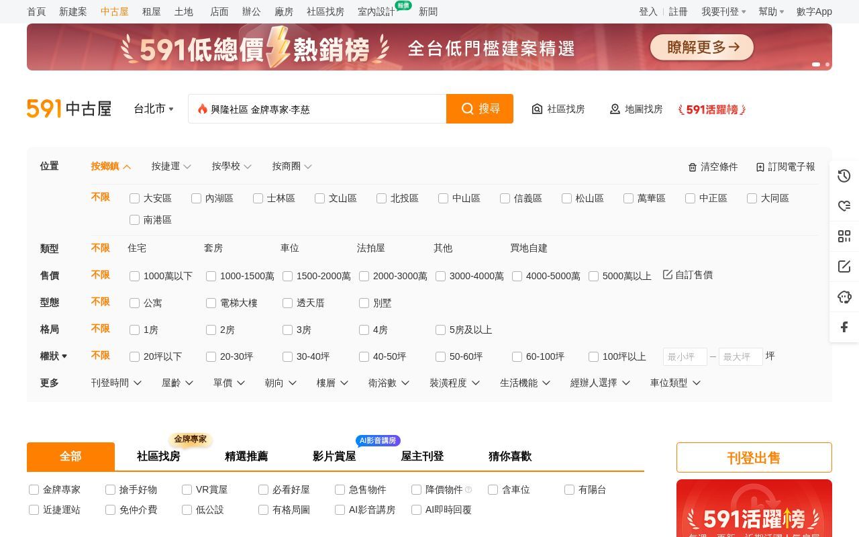Select 住宅 under 類型
Image resolution: width=859 pixels, height=537 pixels.
[x=137, y=248]
